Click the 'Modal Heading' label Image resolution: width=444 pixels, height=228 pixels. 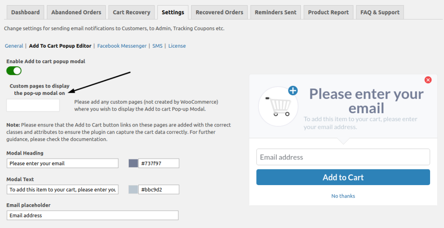(x=25, y=153)
